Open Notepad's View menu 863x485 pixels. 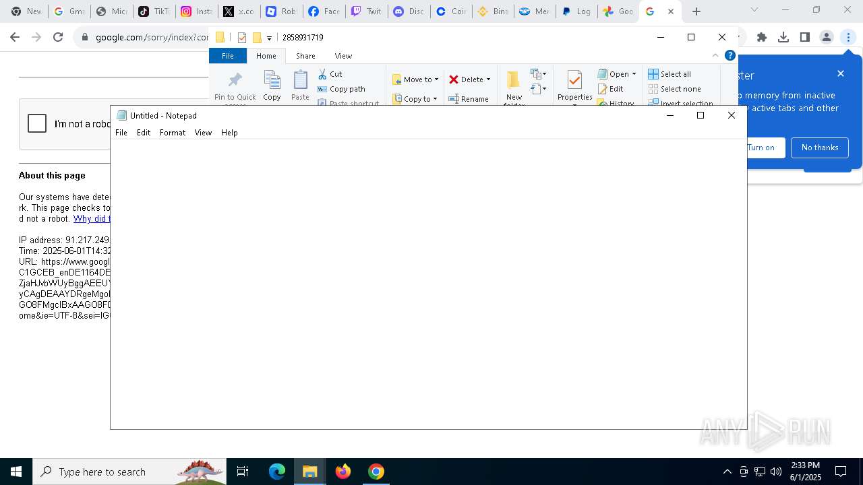point(203,133)
